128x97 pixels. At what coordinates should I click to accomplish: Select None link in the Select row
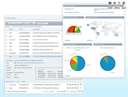[16, 27]
